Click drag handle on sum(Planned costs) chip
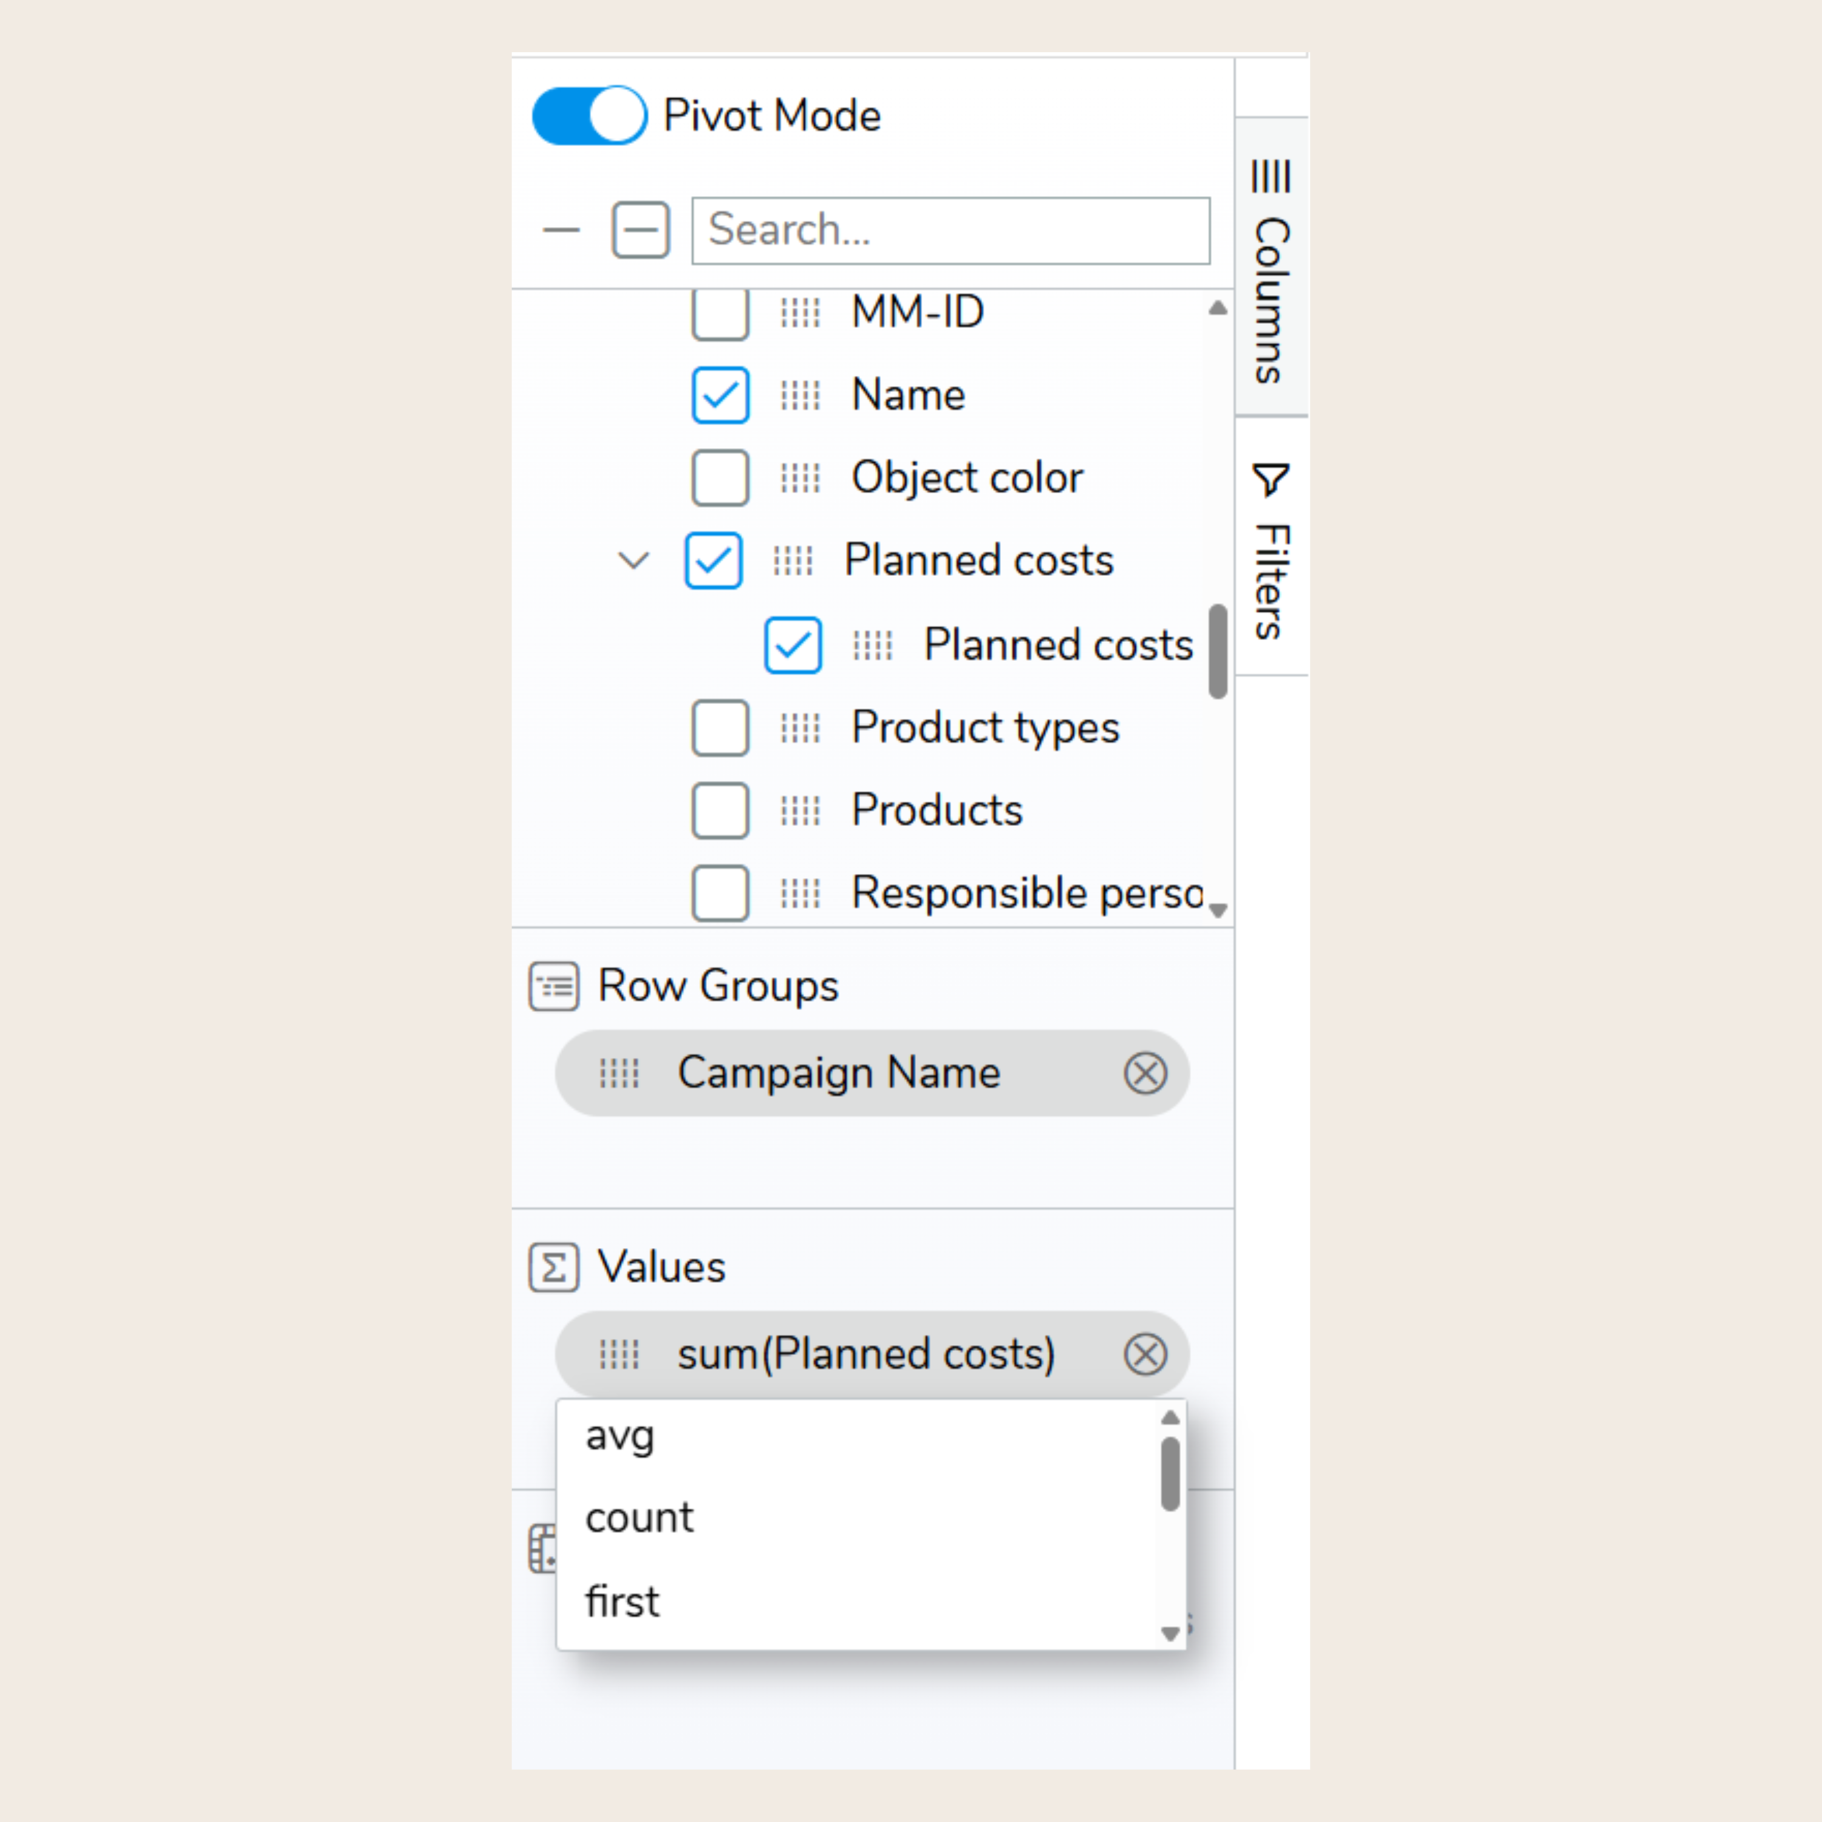 pos(619,1354)
